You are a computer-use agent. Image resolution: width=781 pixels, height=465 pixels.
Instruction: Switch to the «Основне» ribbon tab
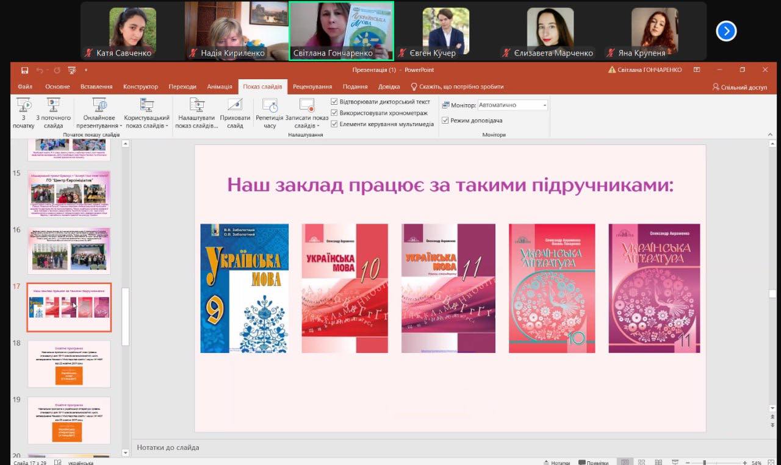(57, 87)
